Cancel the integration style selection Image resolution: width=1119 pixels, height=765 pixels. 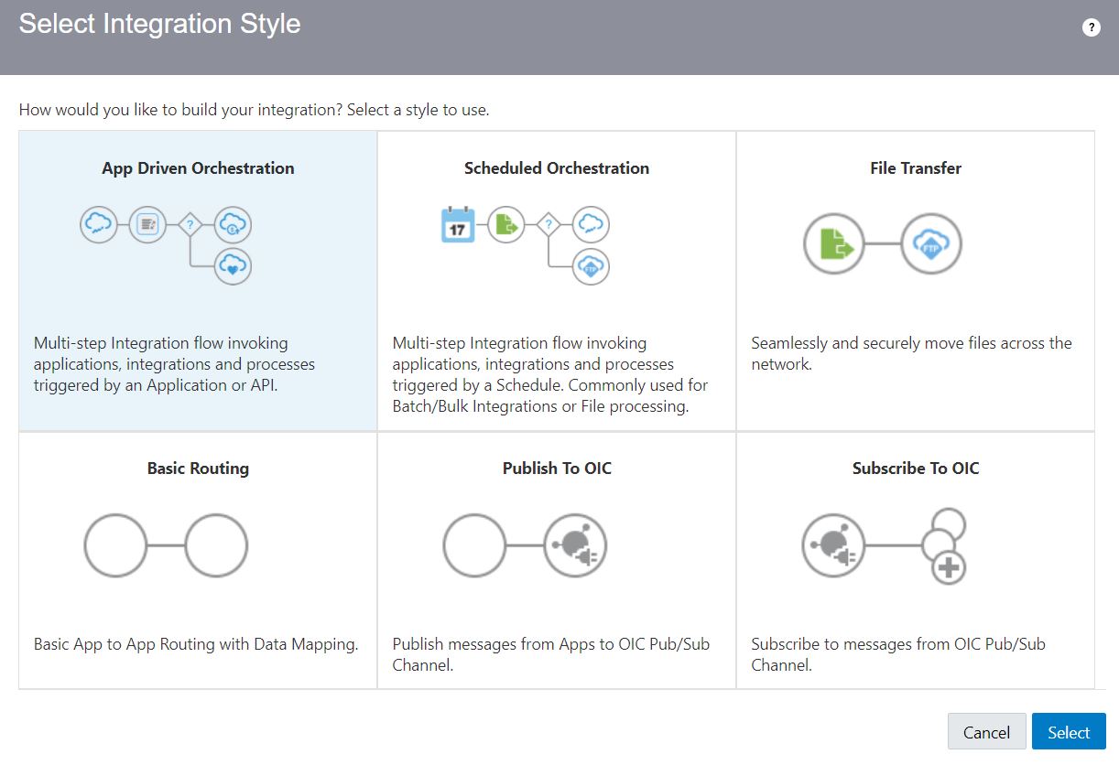point(986,731)
